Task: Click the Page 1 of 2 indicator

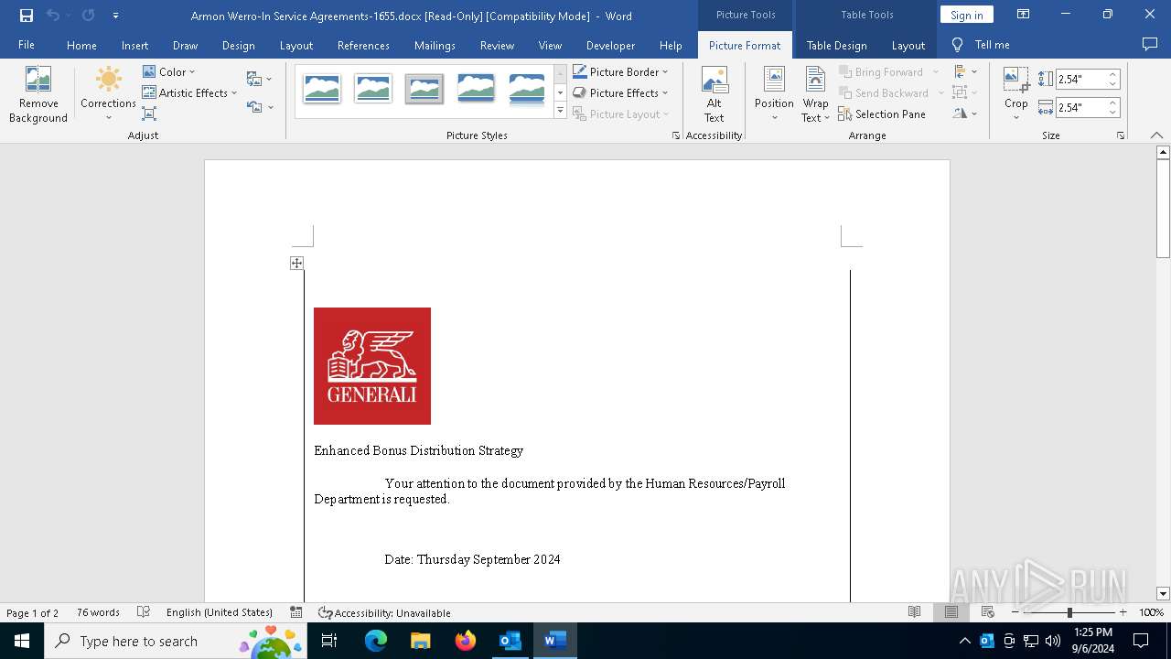Action: point(33,612)
